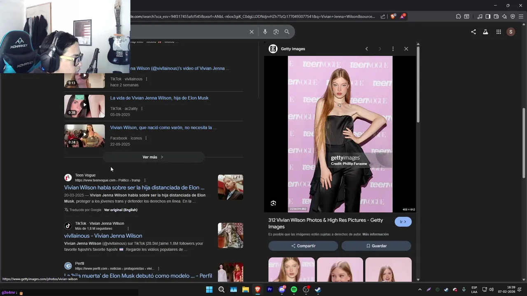527x296 pixels.
Task: Open browser extensions puzzle icon
Action: (458, 16)
